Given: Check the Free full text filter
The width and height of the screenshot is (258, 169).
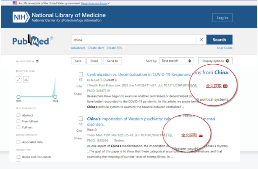Looking at the screenshot, I should 19,121.
